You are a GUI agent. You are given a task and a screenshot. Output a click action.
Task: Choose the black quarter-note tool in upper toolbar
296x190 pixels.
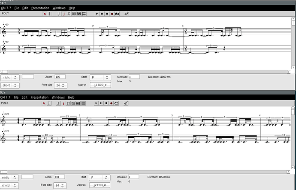click(x=59, y=14)
